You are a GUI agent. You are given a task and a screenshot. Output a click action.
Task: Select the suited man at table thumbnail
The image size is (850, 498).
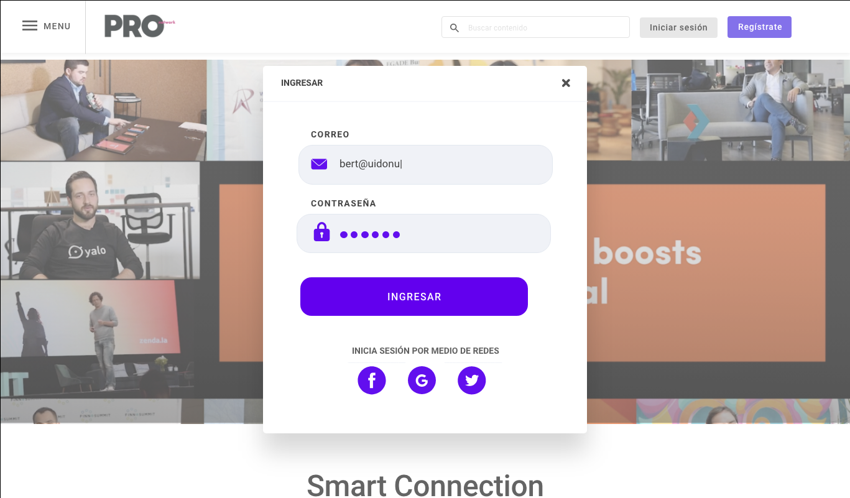103,109
